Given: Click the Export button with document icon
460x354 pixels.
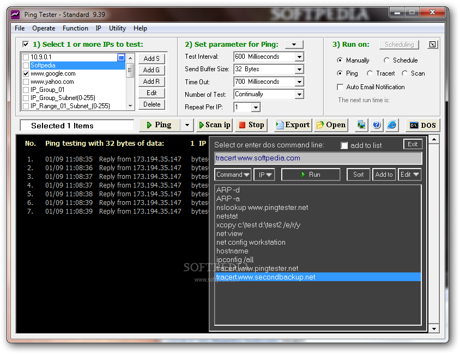Looking at the screenshot, I should click(x=293, y=125).
